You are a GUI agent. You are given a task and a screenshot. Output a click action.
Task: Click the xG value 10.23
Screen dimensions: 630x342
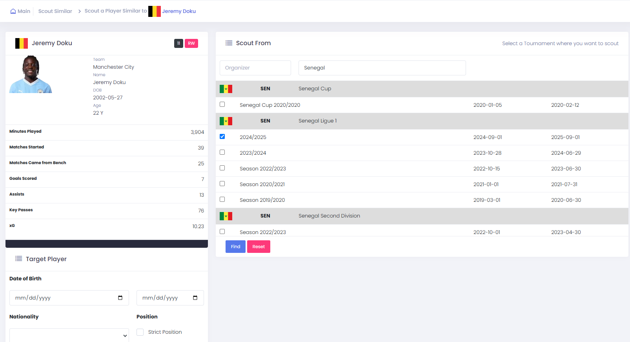click(x=198, y=227)
